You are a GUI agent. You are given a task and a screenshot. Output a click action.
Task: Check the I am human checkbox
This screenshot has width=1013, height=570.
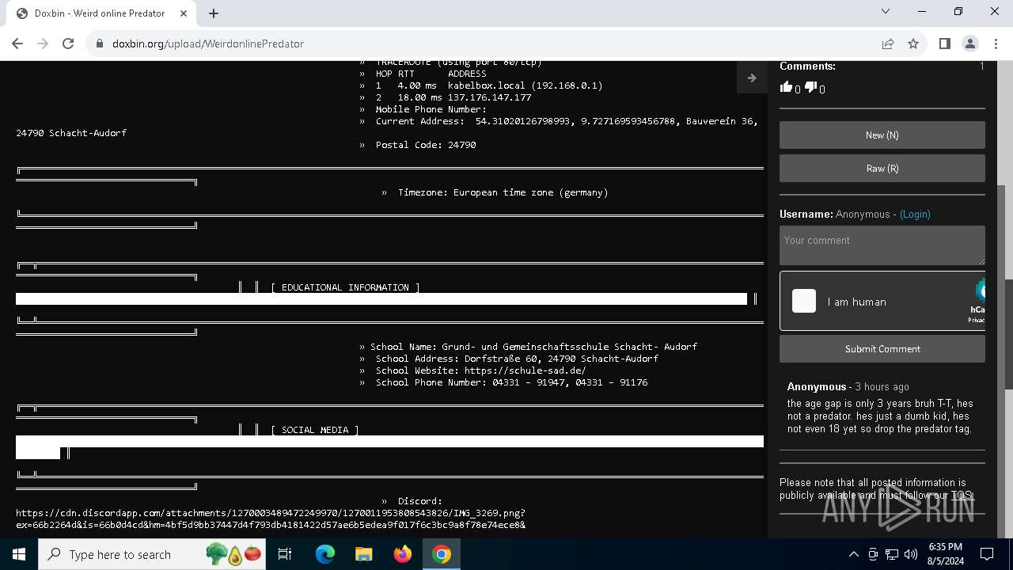pyautogui.click(x=804, y=301)
